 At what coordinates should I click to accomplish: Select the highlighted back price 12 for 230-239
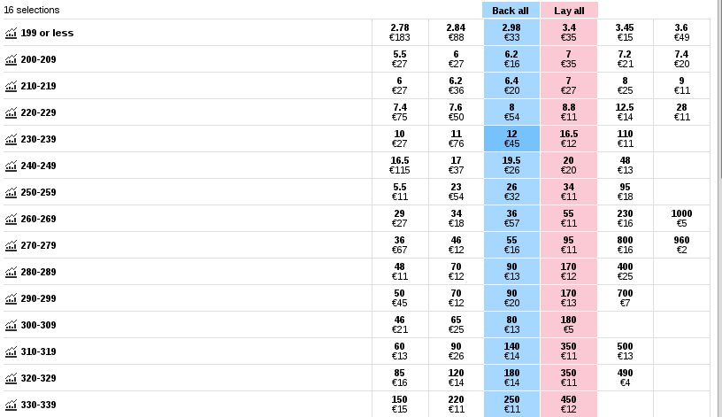tap(511, 139)
